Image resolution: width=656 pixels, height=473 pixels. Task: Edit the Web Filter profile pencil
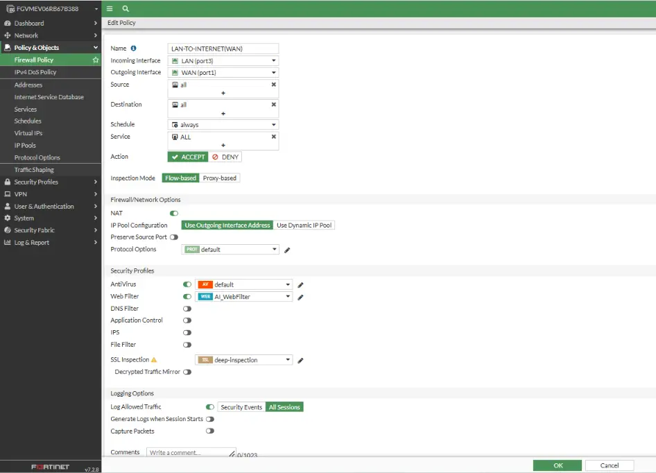coord(300,298)
